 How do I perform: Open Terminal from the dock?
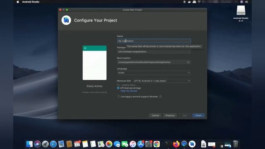[168, 144]
